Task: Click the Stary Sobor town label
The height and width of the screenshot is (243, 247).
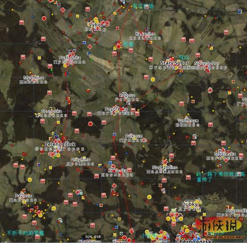Action: click(x=175, y=63)
